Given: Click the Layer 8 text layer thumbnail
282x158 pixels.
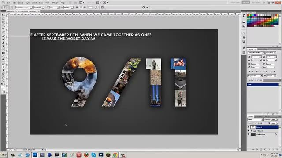Looking at the screenshot, I should click(253, 127).
